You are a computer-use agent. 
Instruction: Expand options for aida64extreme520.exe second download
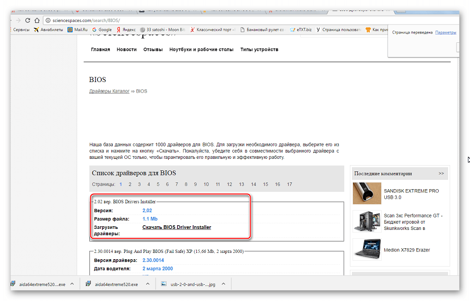click(x=148, y=284)
